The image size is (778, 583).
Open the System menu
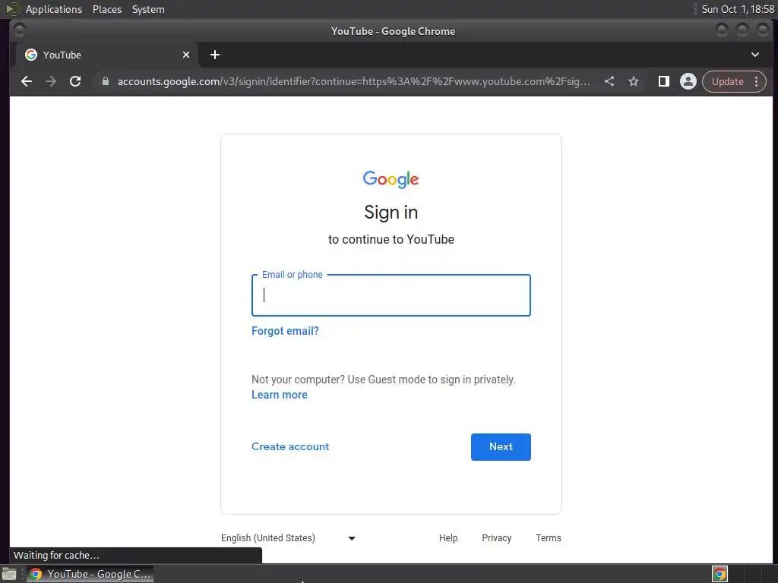click(x=148, y=9)
